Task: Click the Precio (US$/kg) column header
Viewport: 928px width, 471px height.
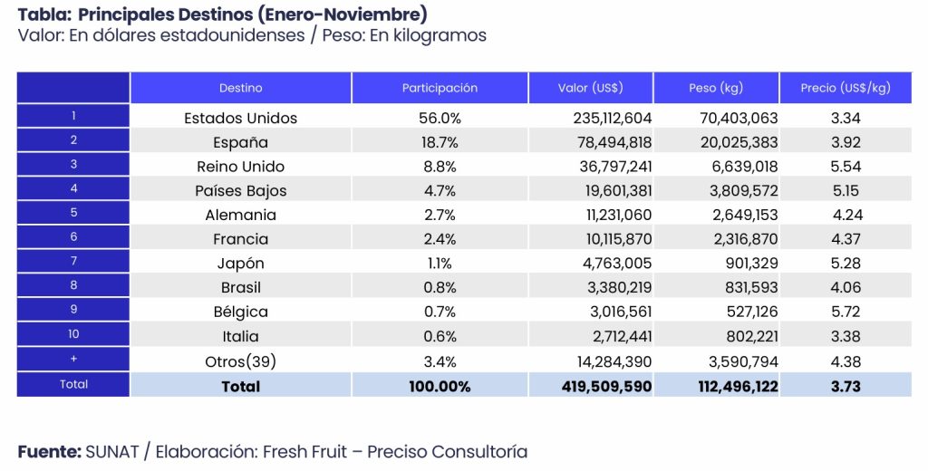Action: pyautogui.click(x=845, y=88)
